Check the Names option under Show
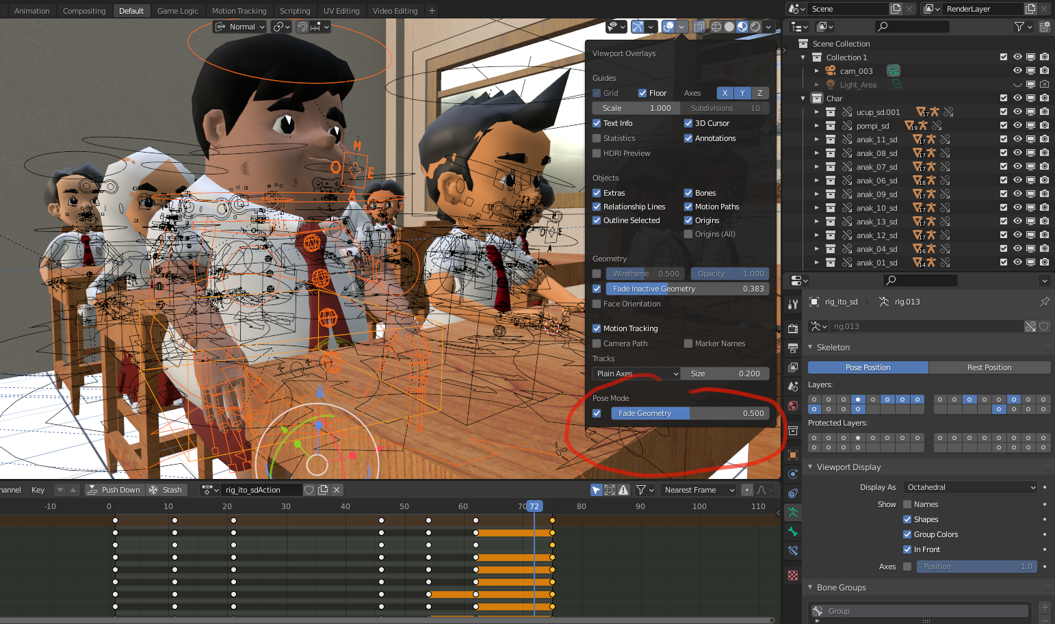This screenshot has height=624, width=1055. coord(907,504)
